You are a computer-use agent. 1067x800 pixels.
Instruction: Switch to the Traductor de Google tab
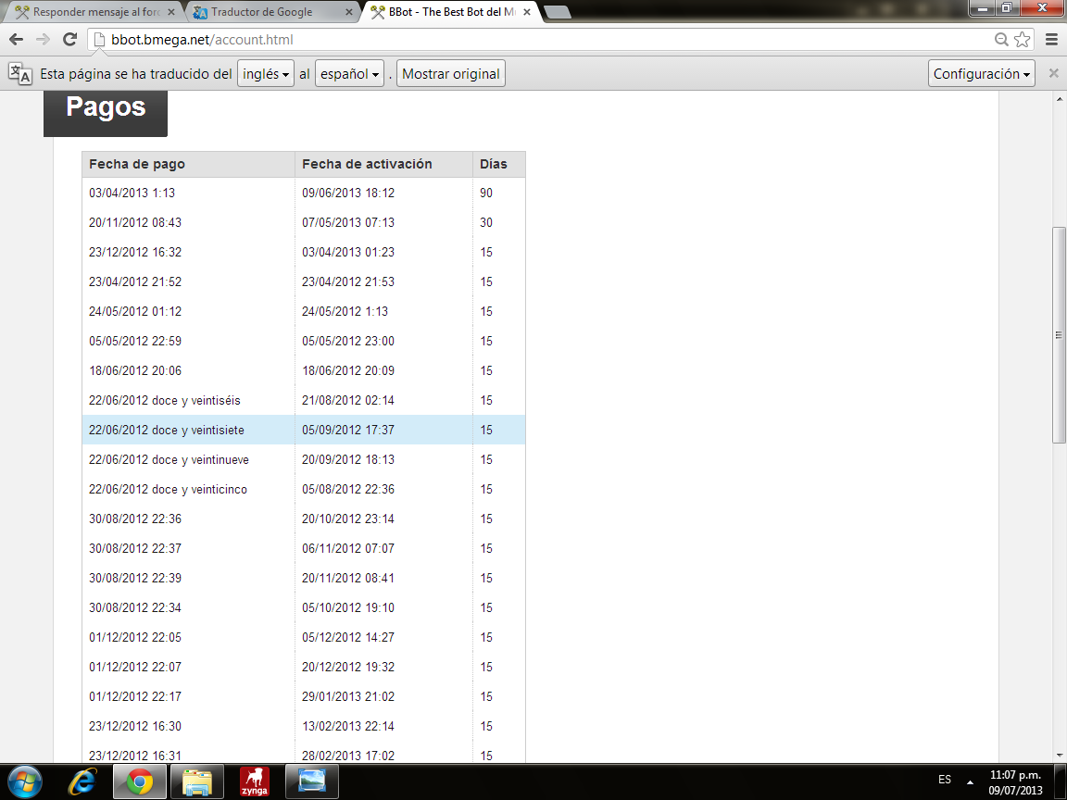click(x=269, y=12)
